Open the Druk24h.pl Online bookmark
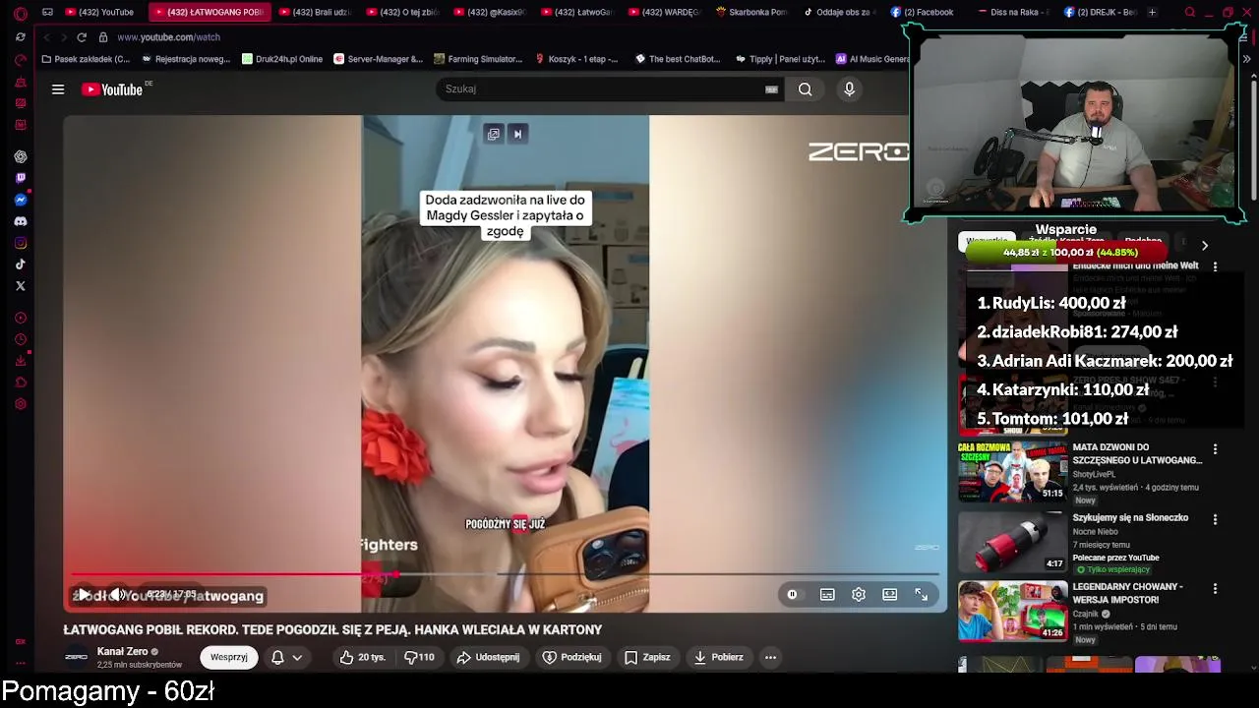Image resolution: width=1259 pixels, height=708 pixels. coord(282,59)
